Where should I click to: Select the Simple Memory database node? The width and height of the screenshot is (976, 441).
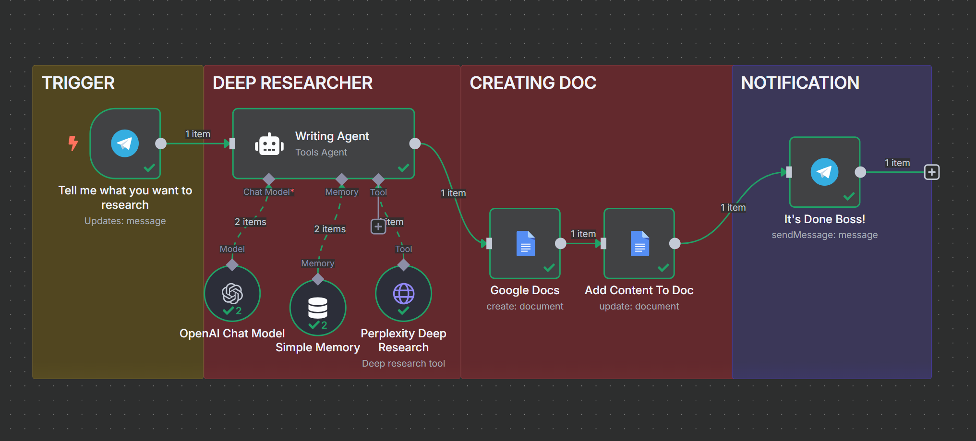click(x=317, y=308)
